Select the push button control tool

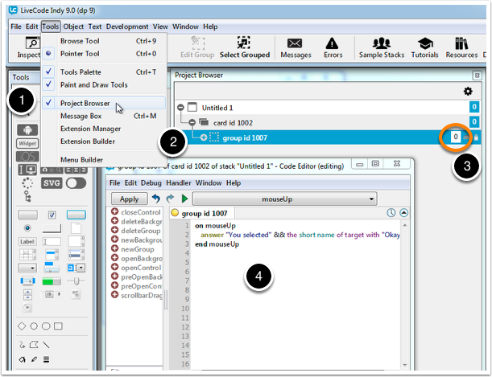click(27, 215)
